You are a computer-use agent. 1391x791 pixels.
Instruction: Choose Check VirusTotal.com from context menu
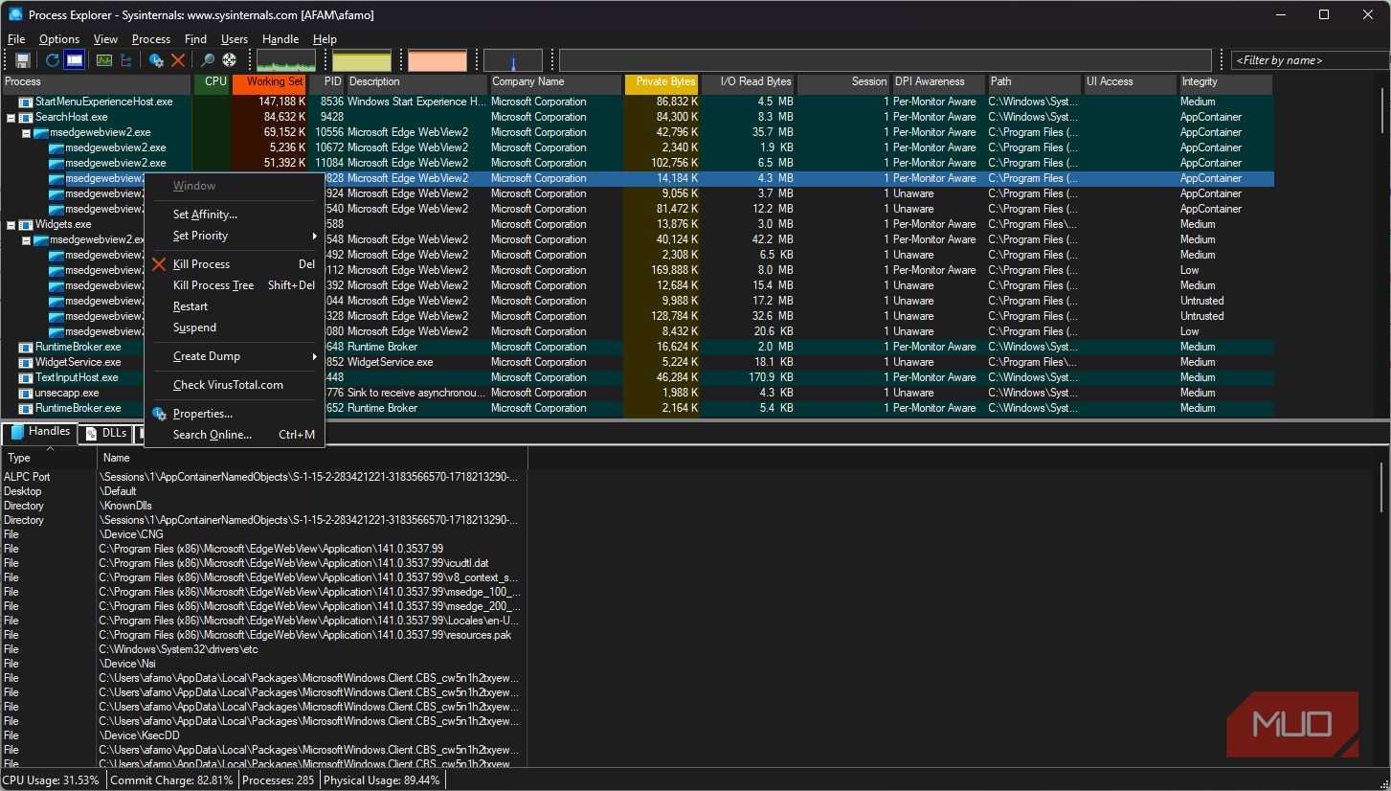[235, 385]
